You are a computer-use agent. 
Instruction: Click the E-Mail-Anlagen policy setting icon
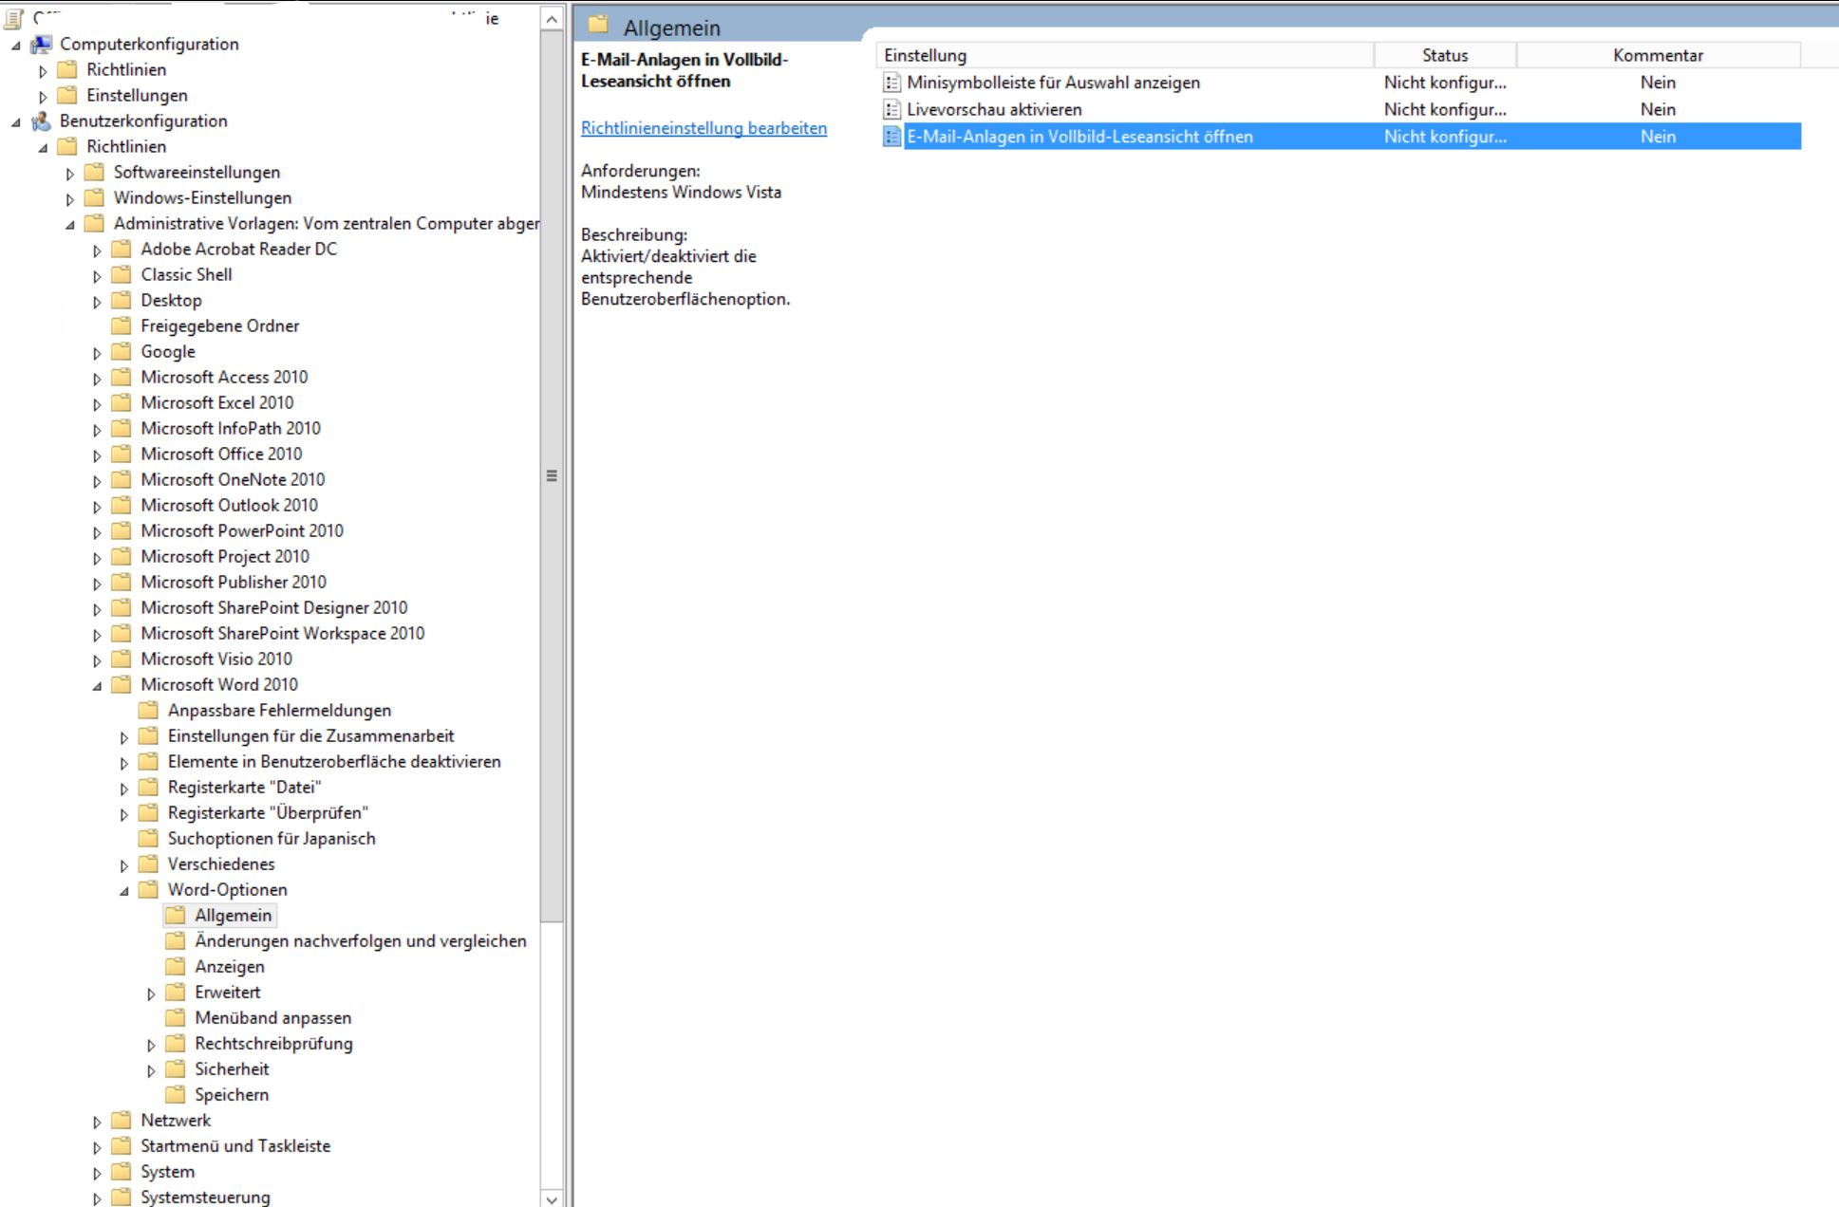click(x=891, y=137)
